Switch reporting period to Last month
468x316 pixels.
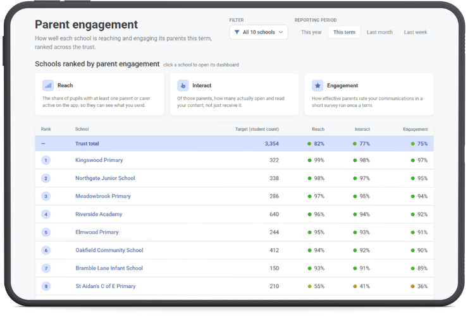pos(379,32)
